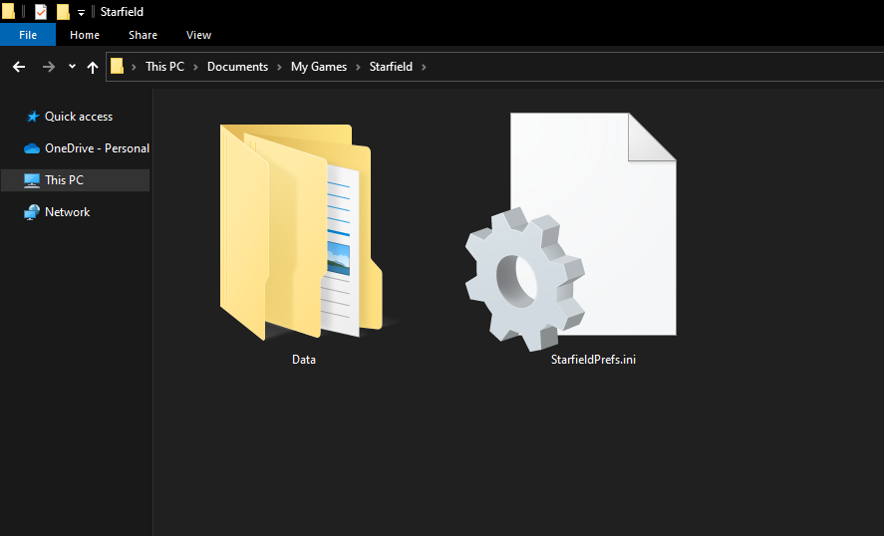The image size is (884, 536).
Task: Click Documents in address breadcrumb
Action: [237, 67]
